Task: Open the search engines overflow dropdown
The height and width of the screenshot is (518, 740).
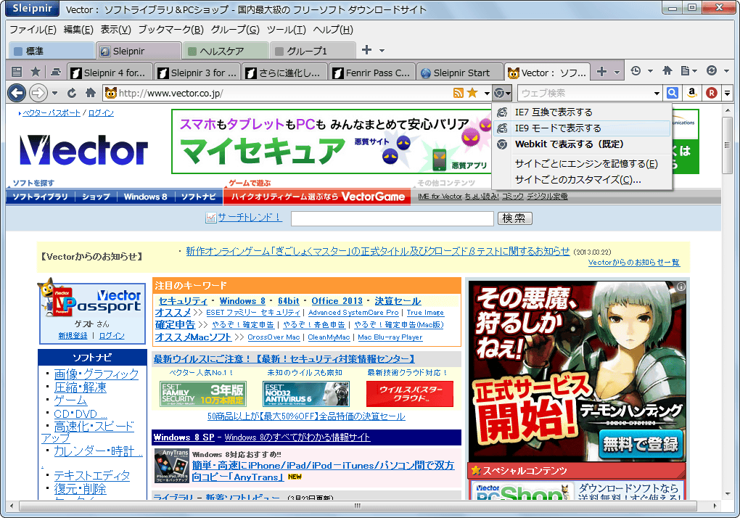Action: pos(728,94)
